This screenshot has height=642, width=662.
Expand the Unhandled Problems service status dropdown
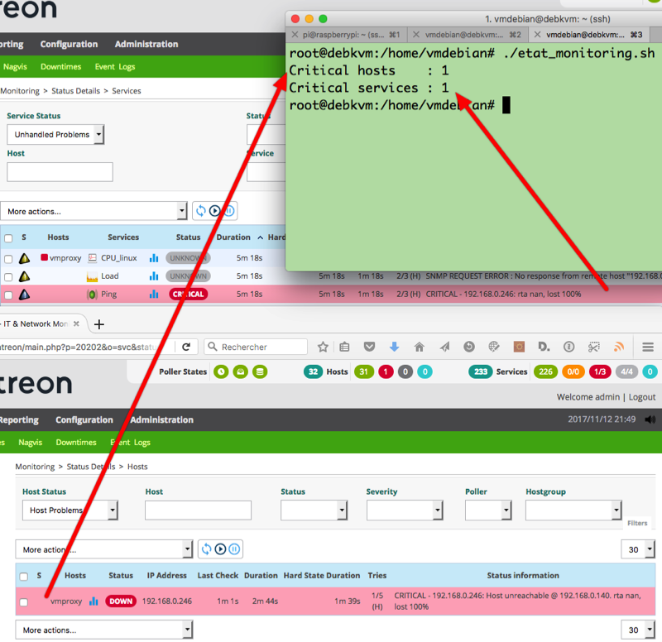coord(55,134)
